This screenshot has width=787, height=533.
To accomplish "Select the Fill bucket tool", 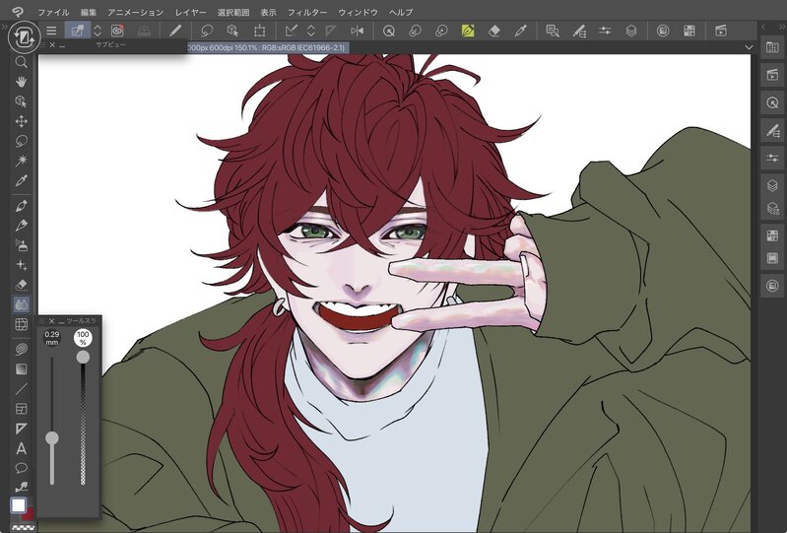I will 21,350.
